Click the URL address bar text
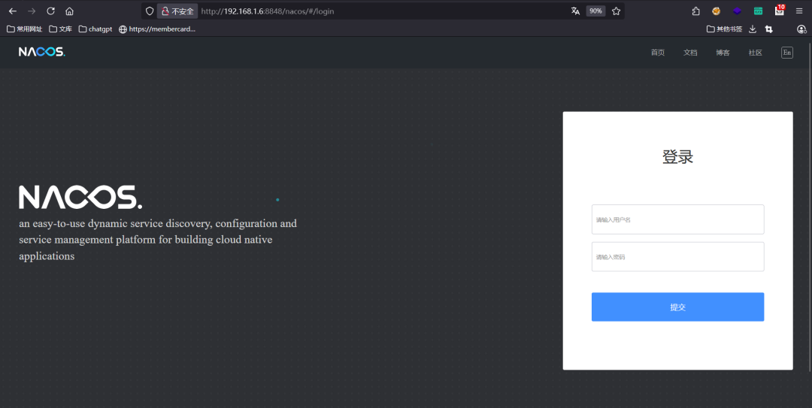Screen dimensions: 812x408 tap(267, 11)
